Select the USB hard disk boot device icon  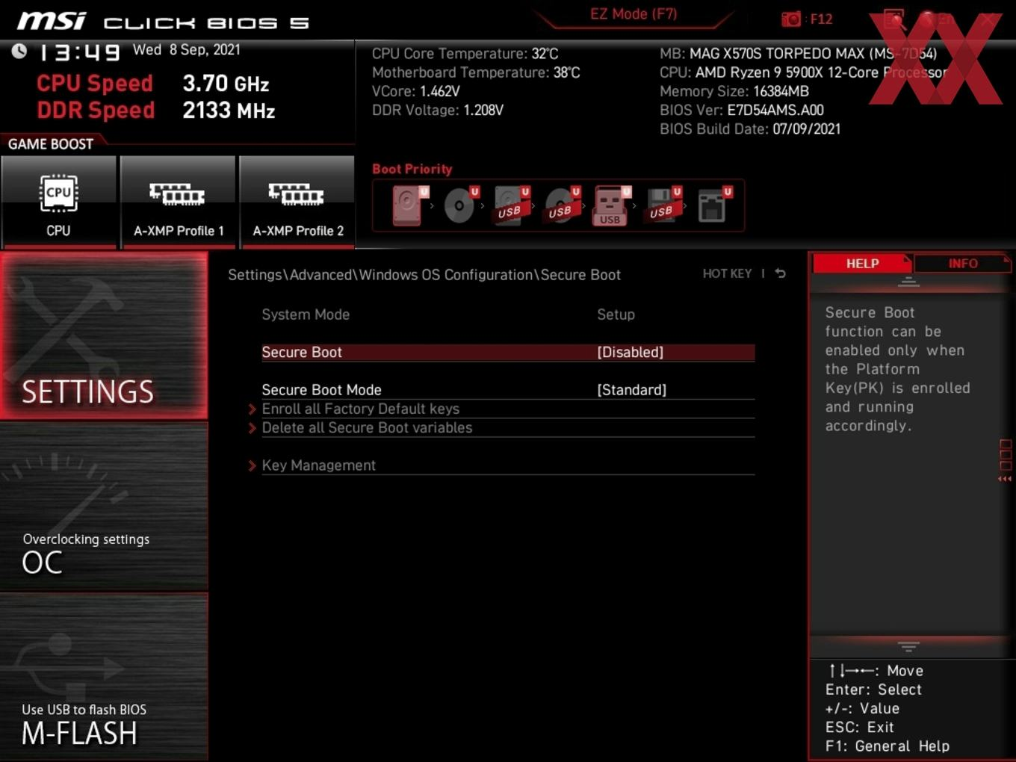[x=512, y=205]
